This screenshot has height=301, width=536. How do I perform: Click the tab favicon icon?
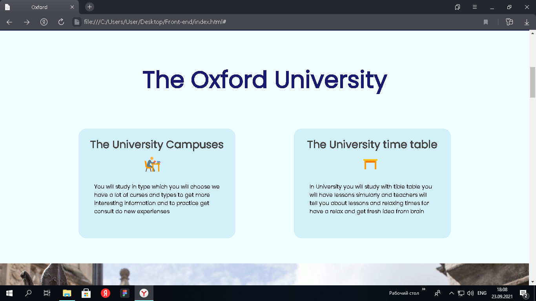tap(7, 7)
